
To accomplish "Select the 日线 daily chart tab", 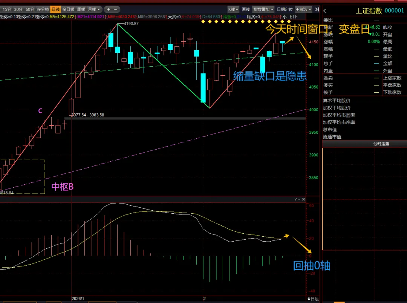I will 55,9.
